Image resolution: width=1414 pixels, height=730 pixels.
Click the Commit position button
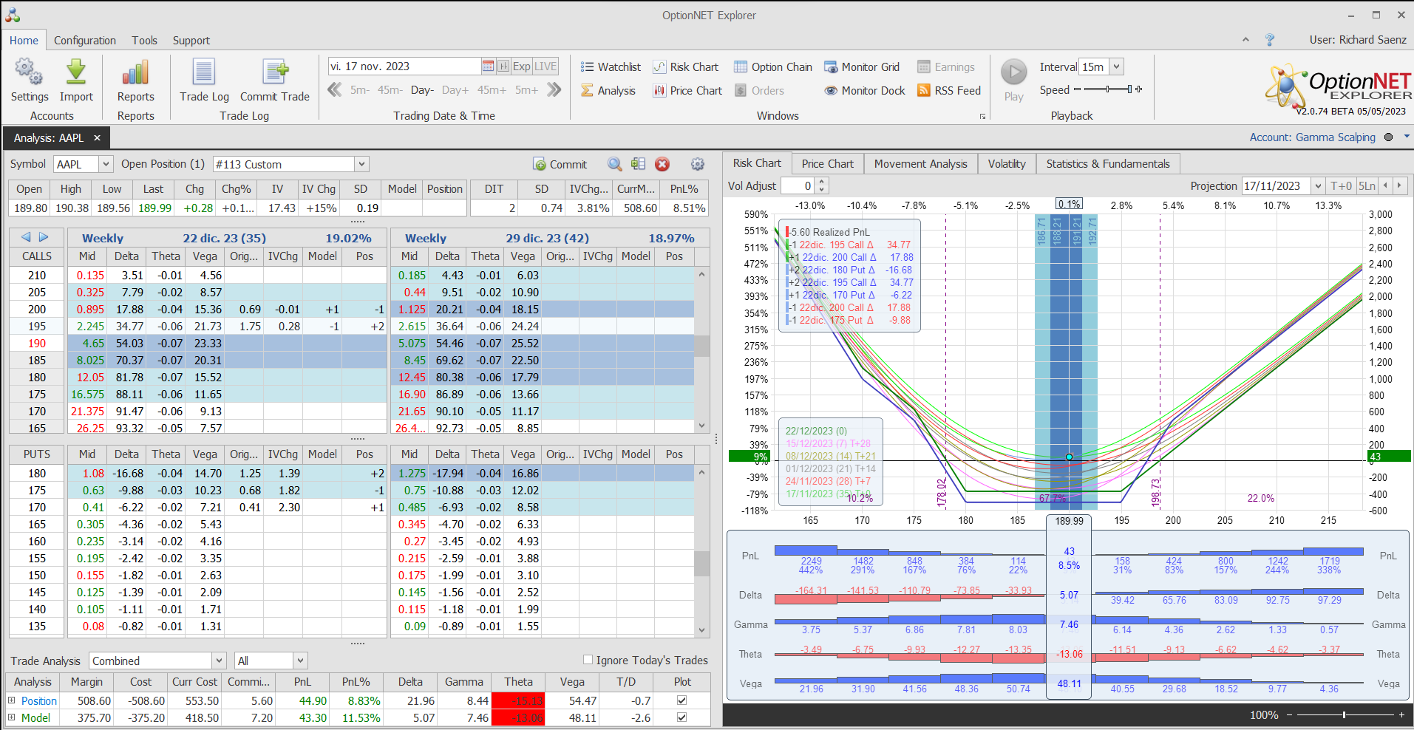click(560, 164)
